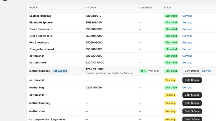Select the Red Snowboard product name

39,42
